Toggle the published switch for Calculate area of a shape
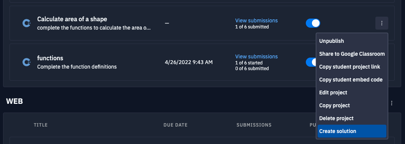 coord(313,23)
